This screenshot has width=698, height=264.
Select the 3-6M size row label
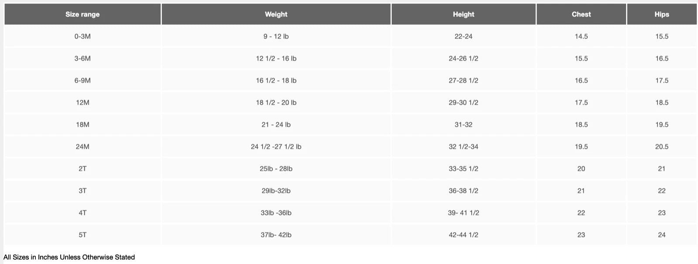82,58
